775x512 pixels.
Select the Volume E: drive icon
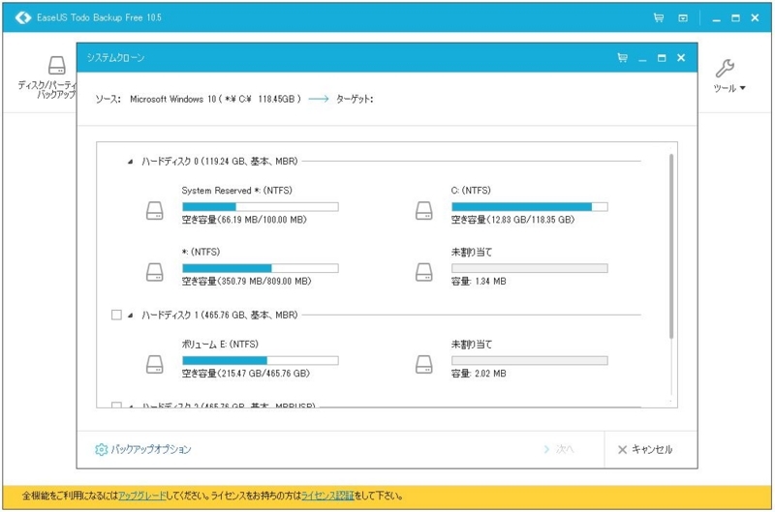[x=155, y=364]
